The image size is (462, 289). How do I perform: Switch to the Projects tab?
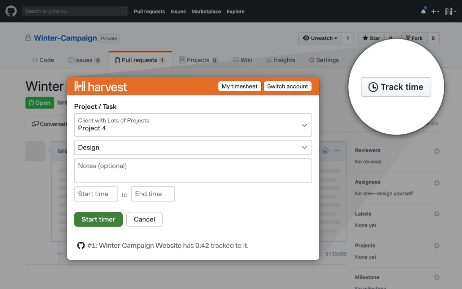point(198,60)
